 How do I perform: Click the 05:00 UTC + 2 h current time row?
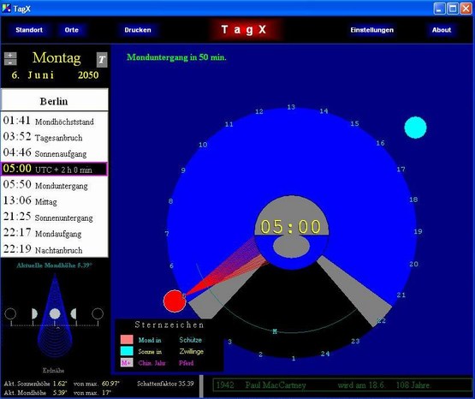pyautogui.click(x=54, y=169)
